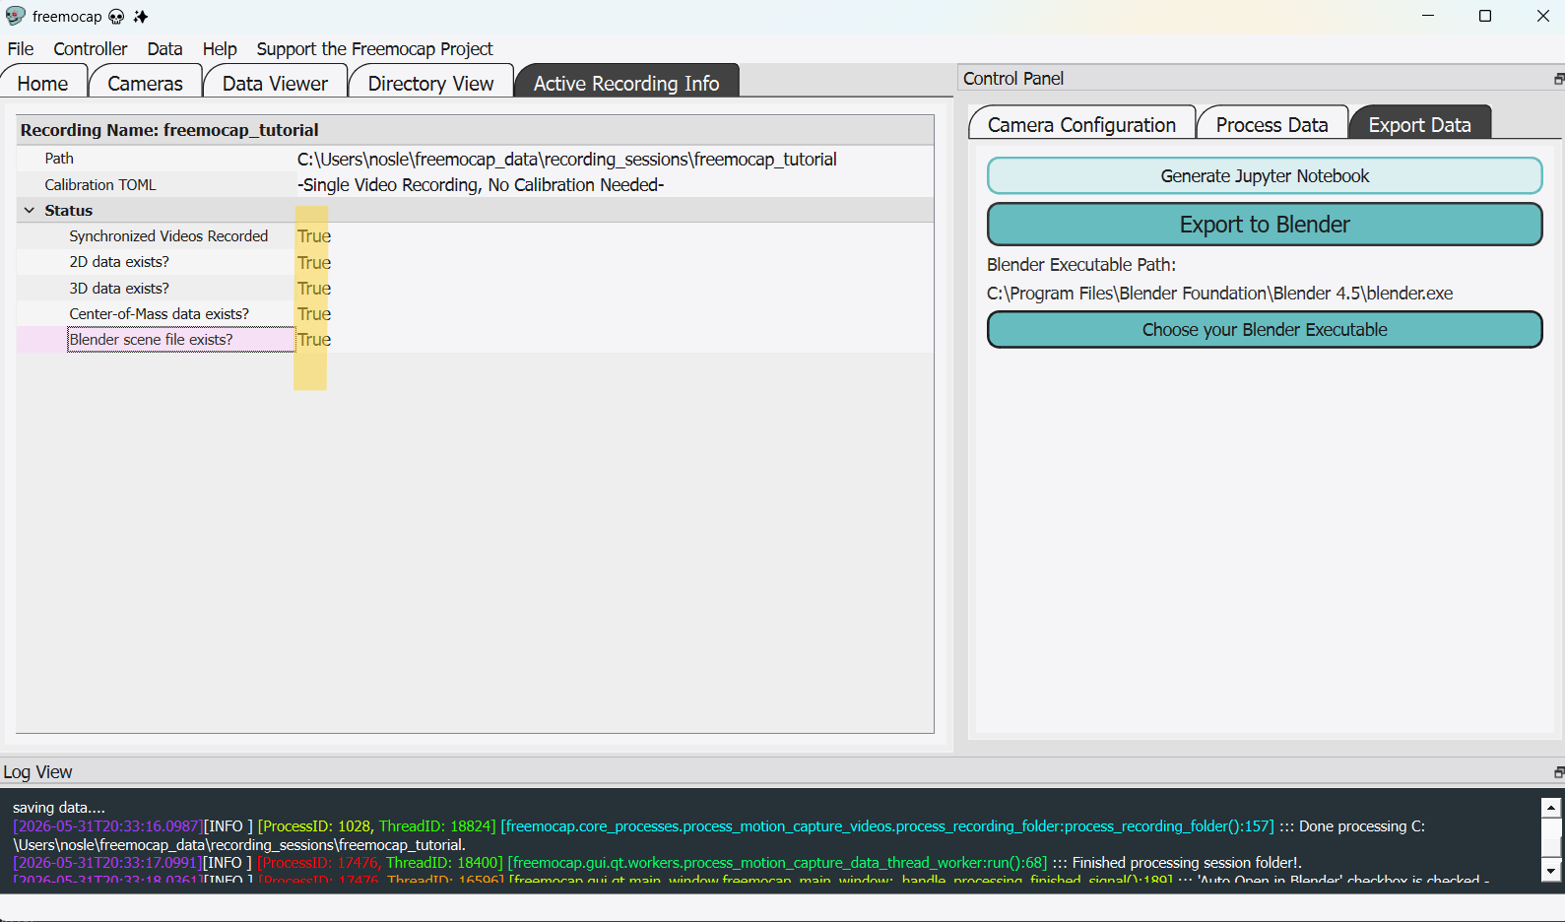The width and height of the screenshot is (1565, 922).
Task: Click the 'saving data....' log line
Action: pos(59,808)
